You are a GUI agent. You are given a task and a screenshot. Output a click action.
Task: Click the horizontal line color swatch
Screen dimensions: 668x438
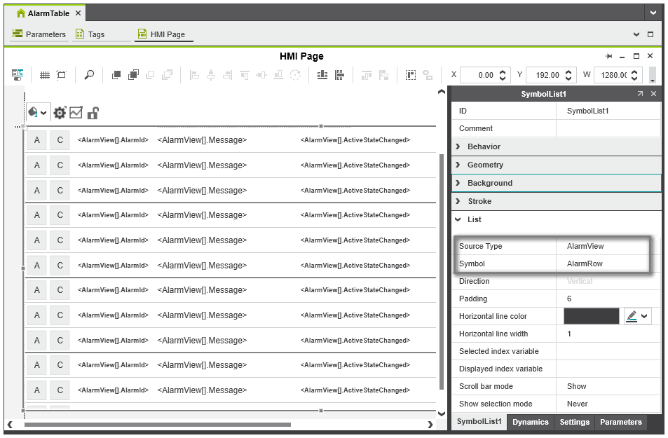pos(591,316)
